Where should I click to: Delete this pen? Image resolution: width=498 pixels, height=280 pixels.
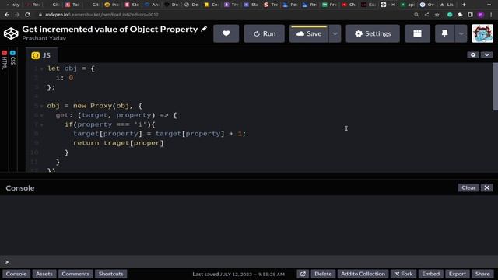(x=323, y=274)
